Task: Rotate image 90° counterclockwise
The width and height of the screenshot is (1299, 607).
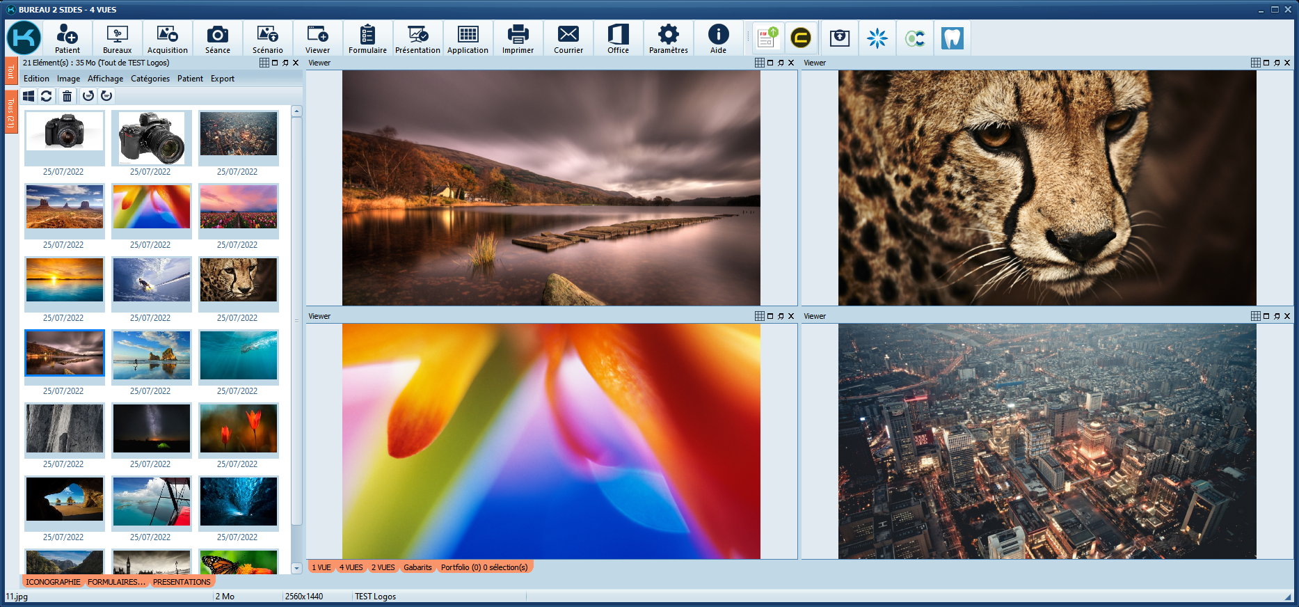Action: (x=88, y=96)
